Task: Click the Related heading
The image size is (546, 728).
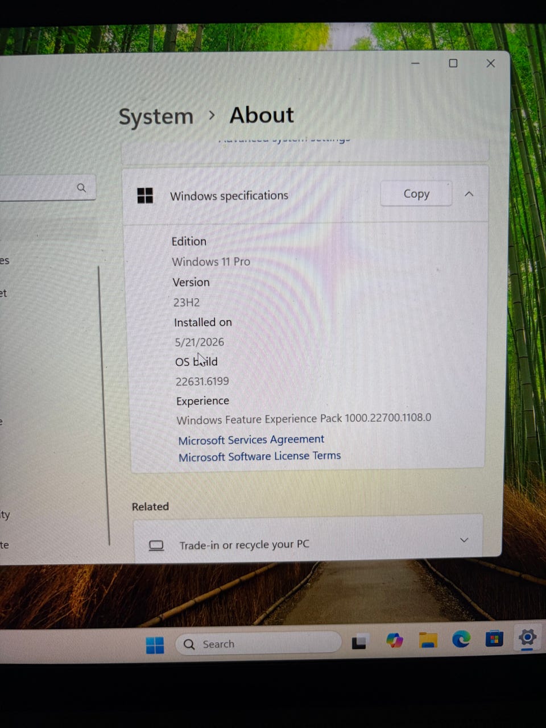Action: point(150,507)
